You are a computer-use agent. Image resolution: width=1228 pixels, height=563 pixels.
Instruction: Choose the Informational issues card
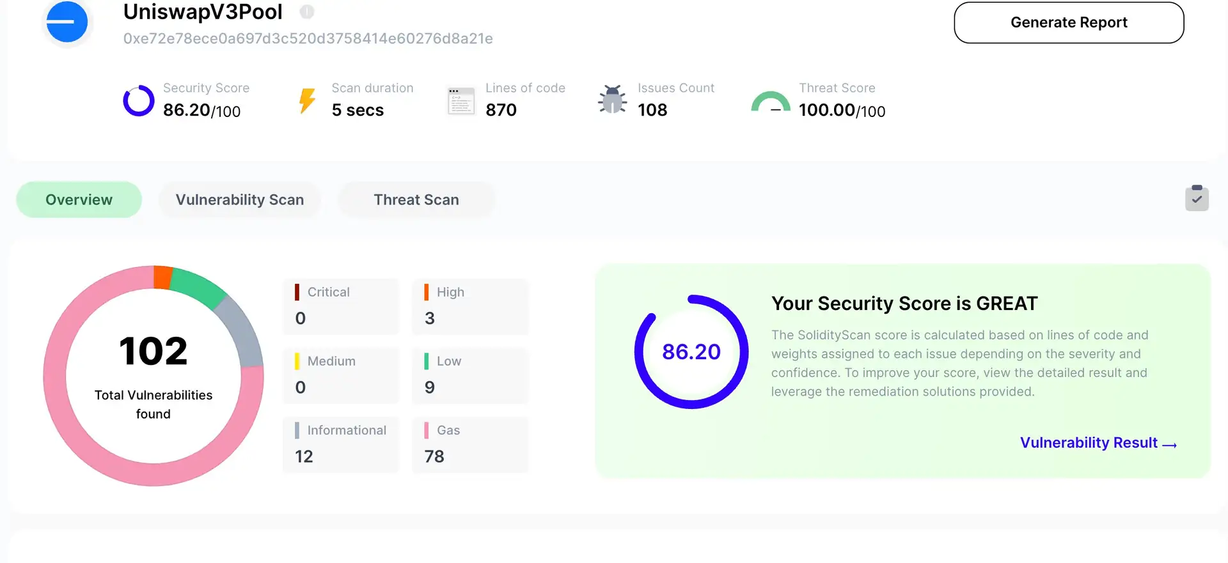[x=341, y=444]
